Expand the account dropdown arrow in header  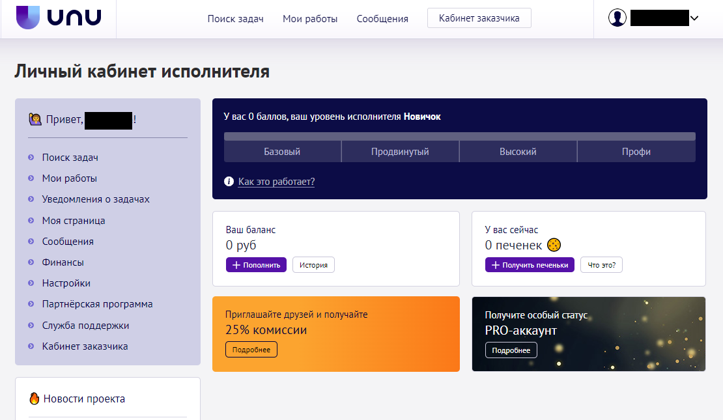coord(694,18)
